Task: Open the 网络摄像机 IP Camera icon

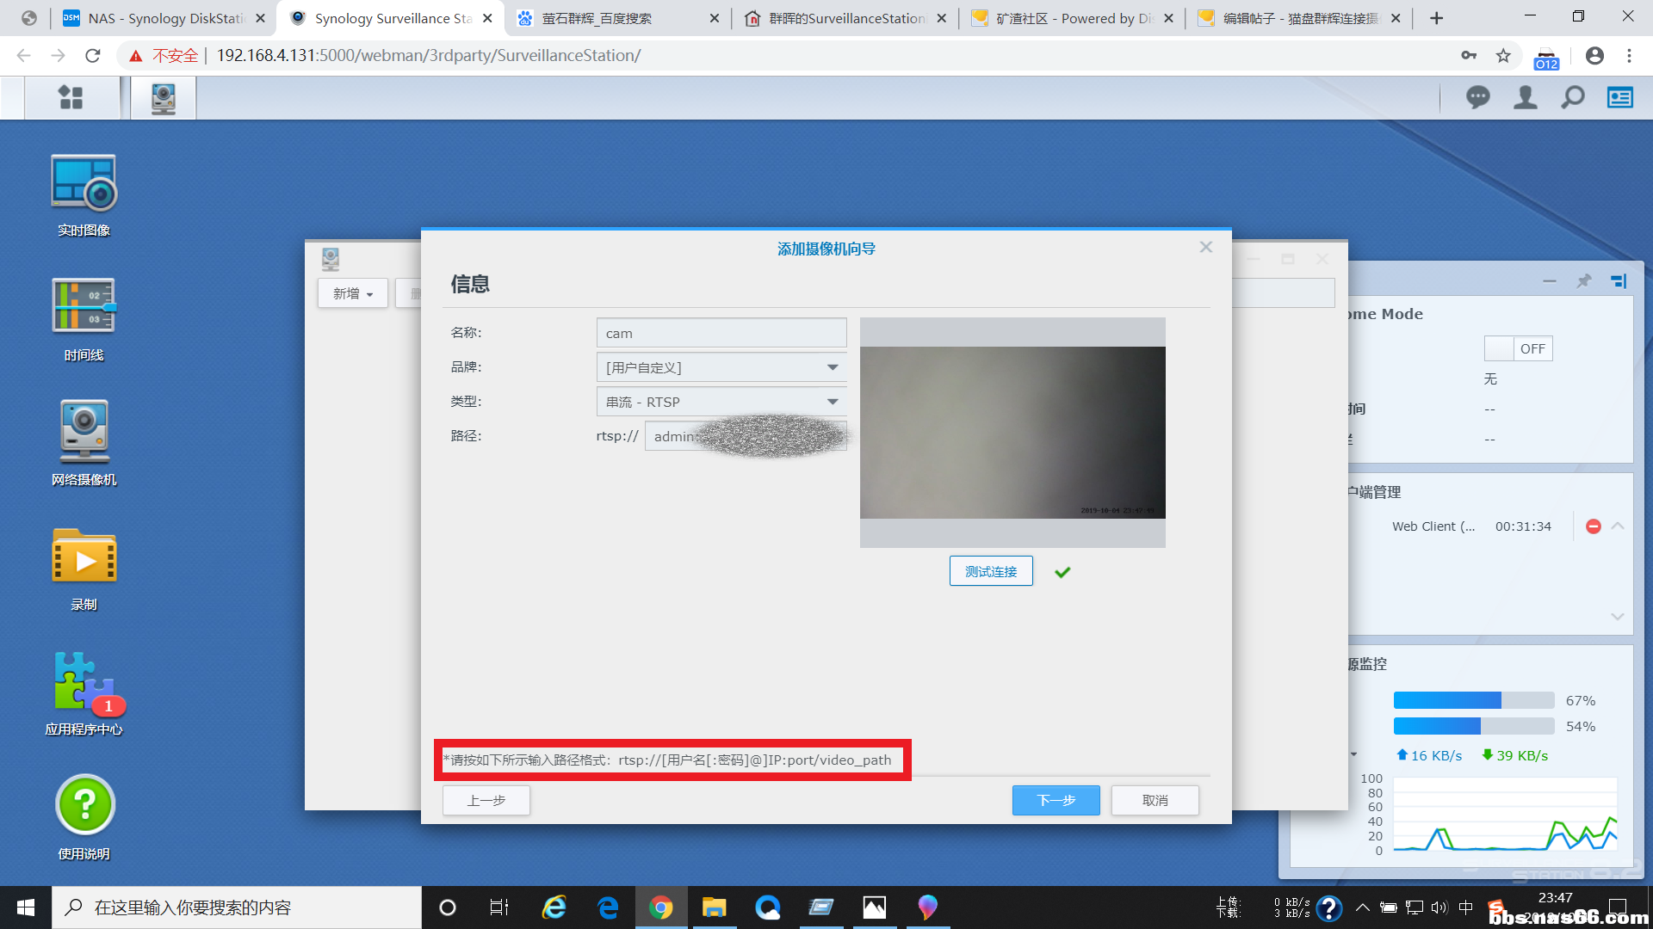Action: 84,432
